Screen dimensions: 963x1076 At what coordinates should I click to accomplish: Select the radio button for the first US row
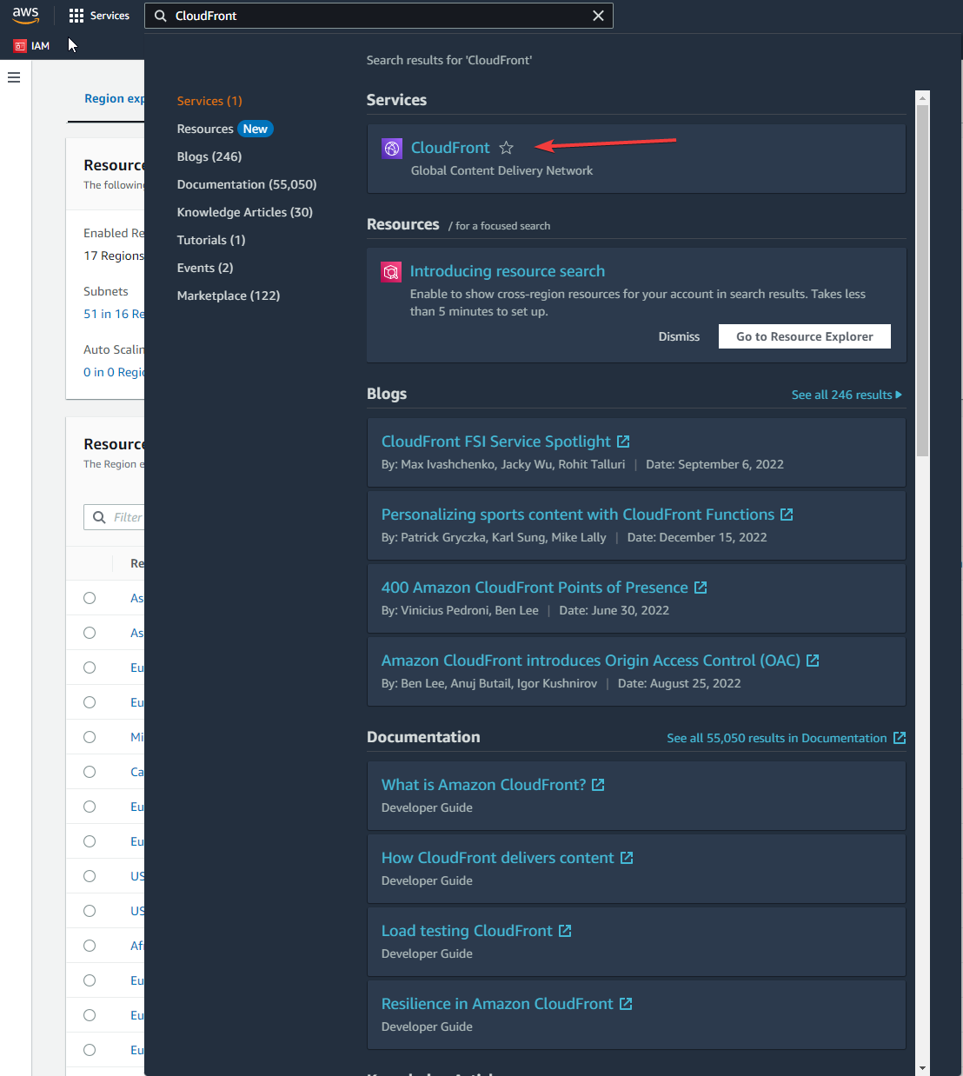90,876
